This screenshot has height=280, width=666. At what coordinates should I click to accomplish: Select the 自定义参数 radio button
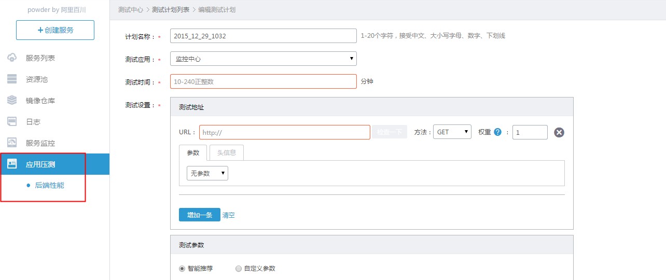[x=238, y=269]
